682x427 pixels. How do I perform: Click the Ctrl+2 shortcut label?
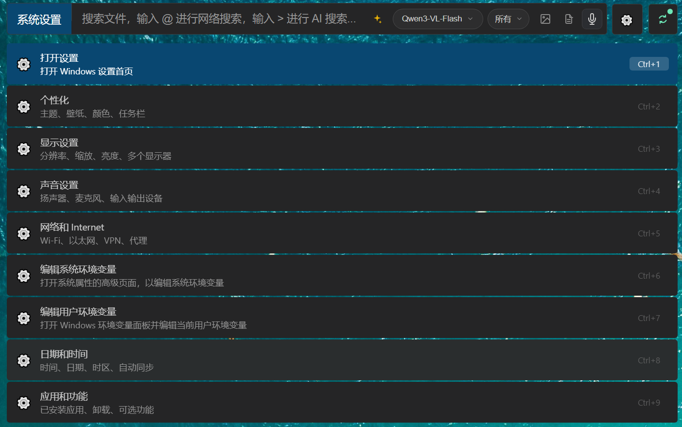[649, 107]
